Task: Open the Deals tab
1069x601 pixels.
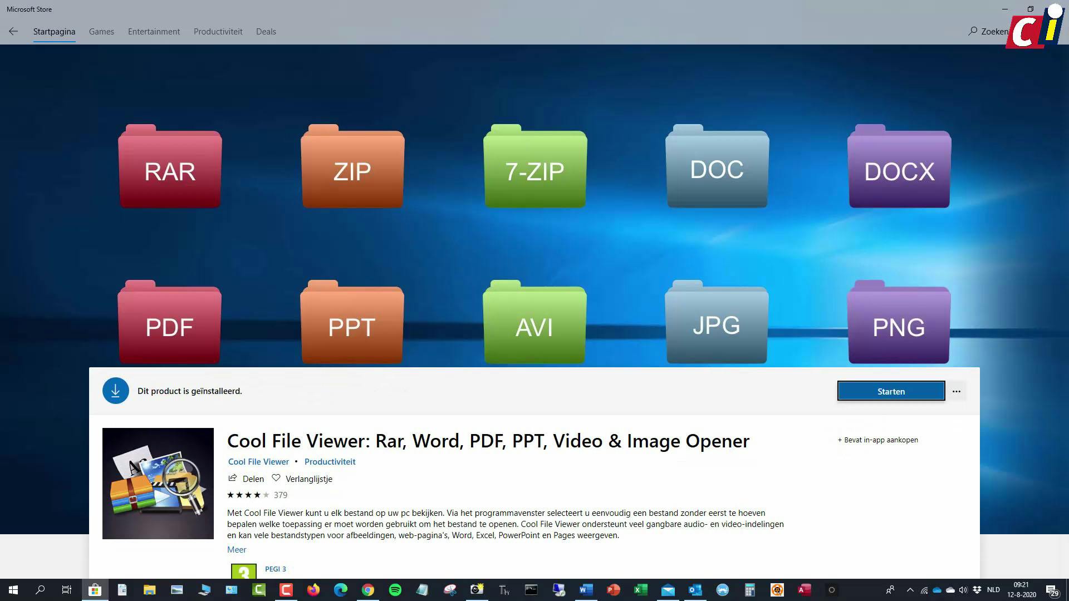Action: click(x=266, y=32)
